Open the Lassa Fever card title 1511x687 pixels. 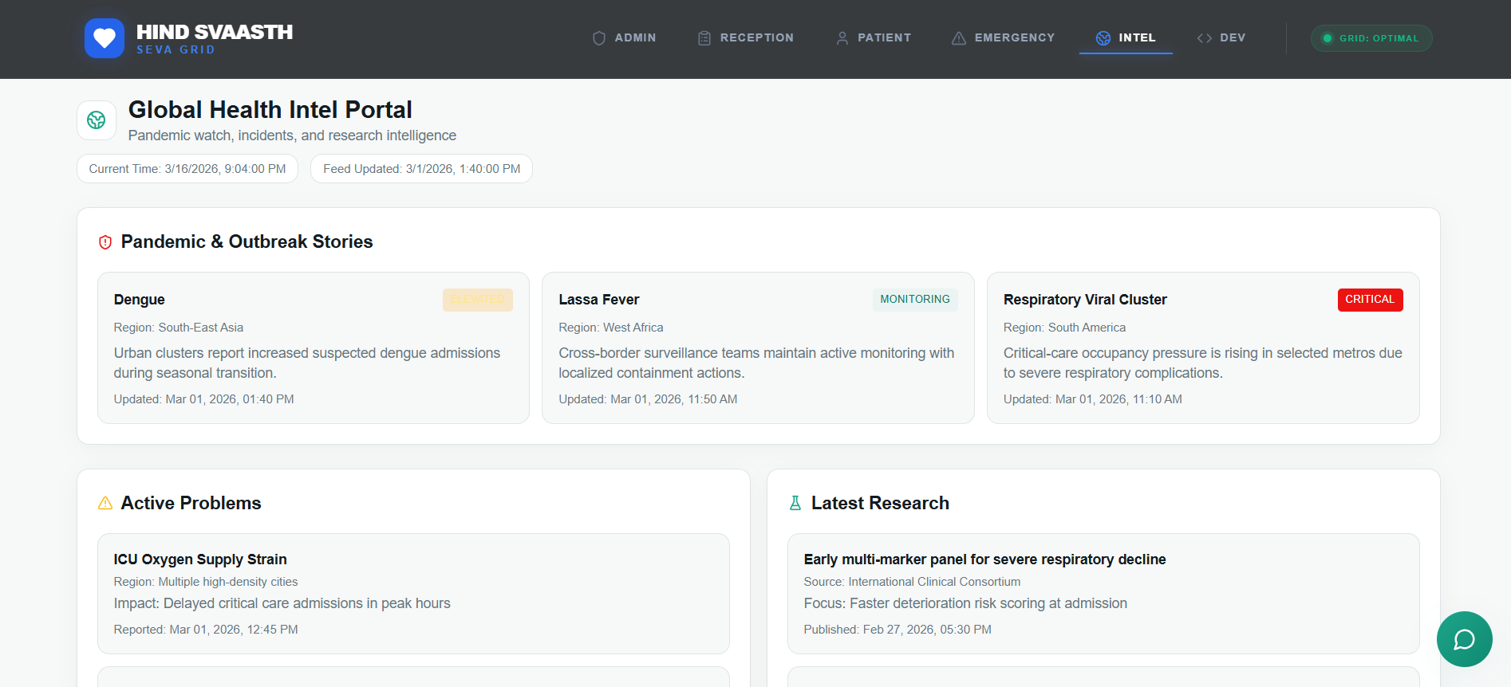tap(599, 300)
